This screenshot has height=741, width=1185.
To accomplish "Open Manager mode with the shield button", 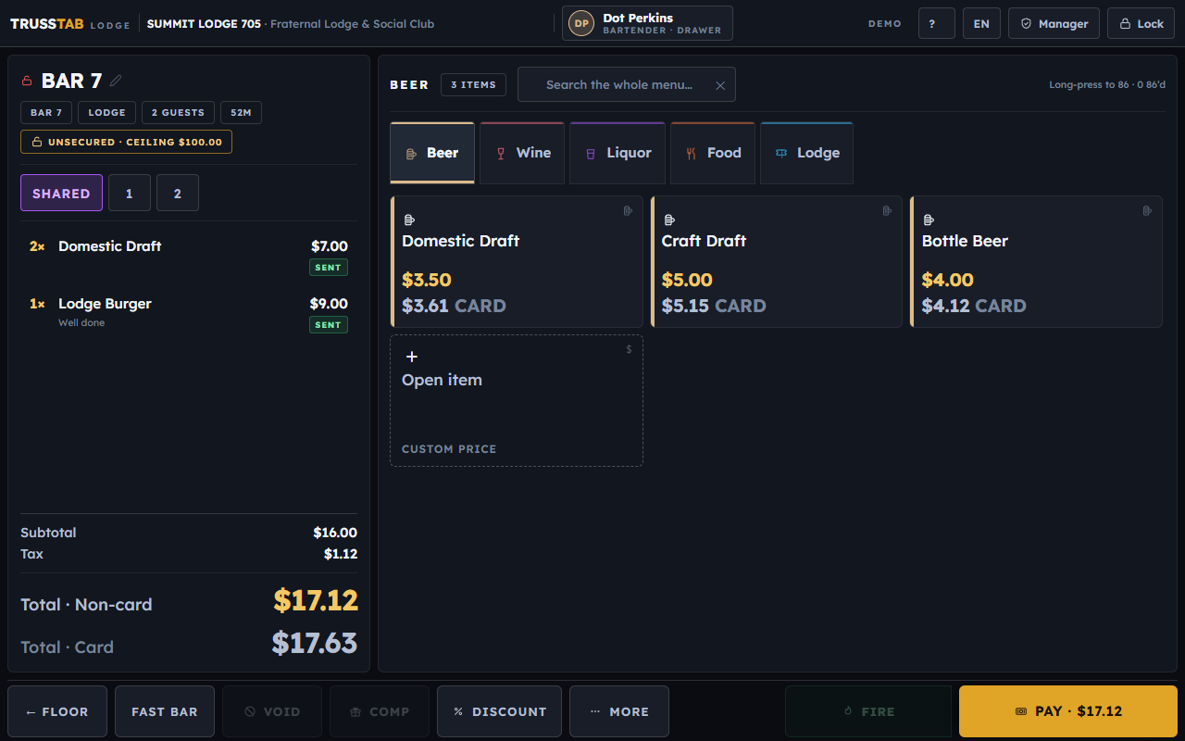I will click(x=1054, y=23).
